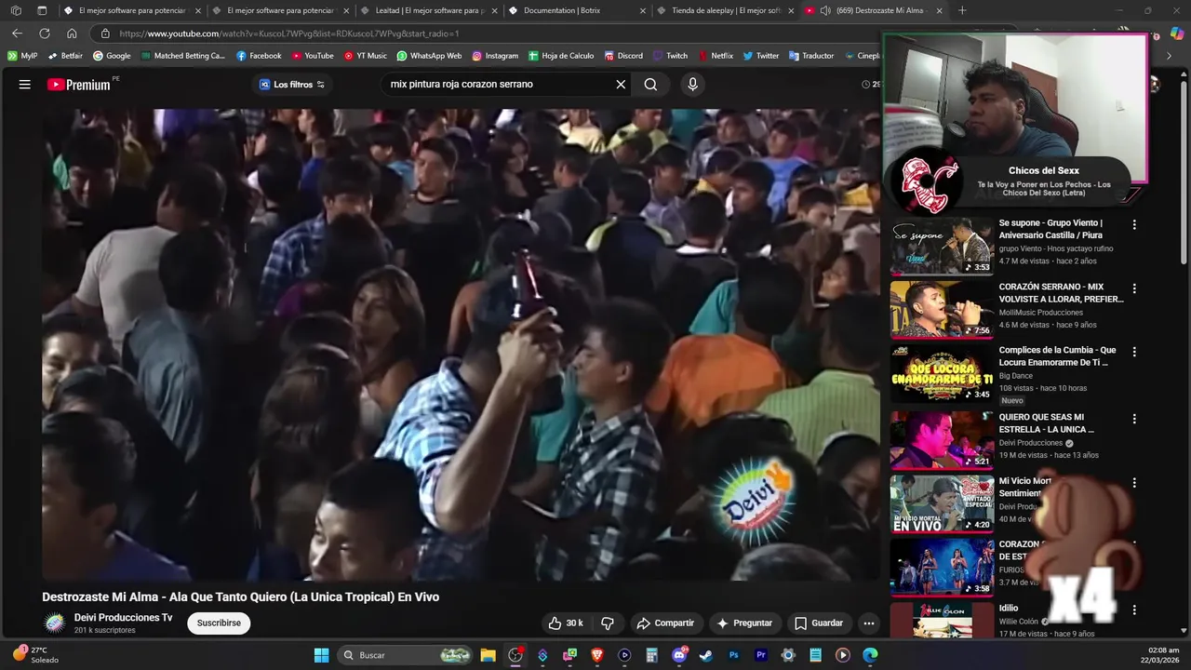Open the Netflix bookmark
Viewport: 1191px width, 670px height.
click(x=716, y=56)
